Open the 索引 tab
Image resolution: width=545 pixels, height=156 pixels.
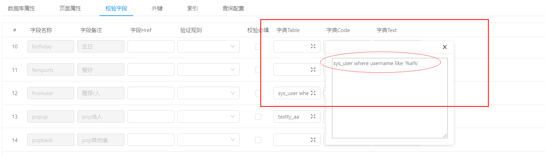click(x=192, y=8)
